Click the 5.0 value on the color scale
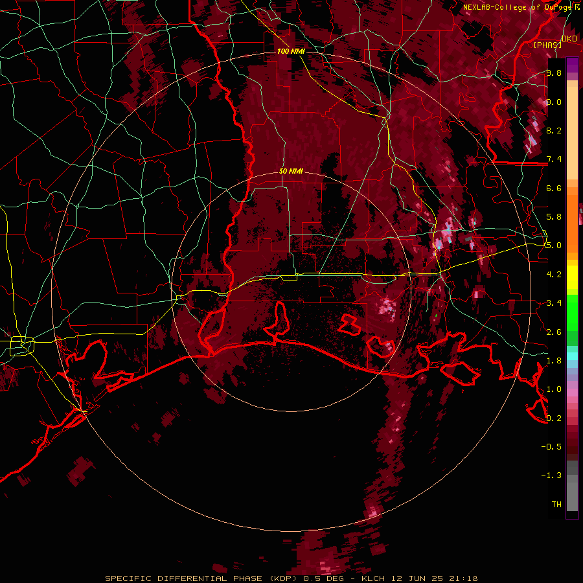The image size is (583, 583). (x=554, y=246)
